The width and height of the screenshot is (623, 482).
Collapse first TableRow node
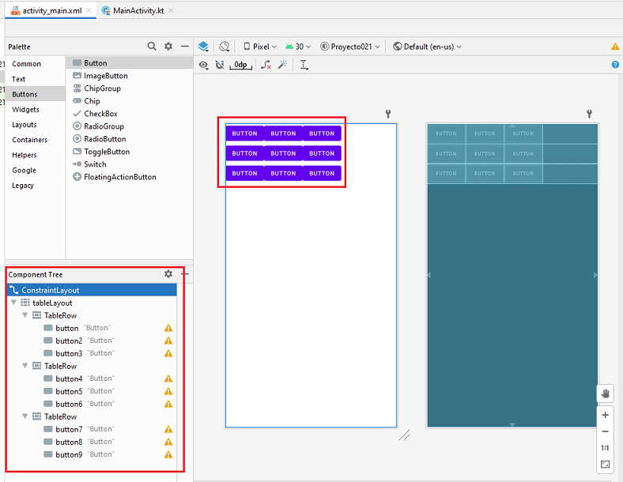tap(25, 315)
